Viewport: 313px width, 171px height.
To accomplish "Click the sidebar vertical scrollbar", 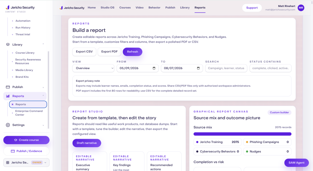I will click(48, 90).
